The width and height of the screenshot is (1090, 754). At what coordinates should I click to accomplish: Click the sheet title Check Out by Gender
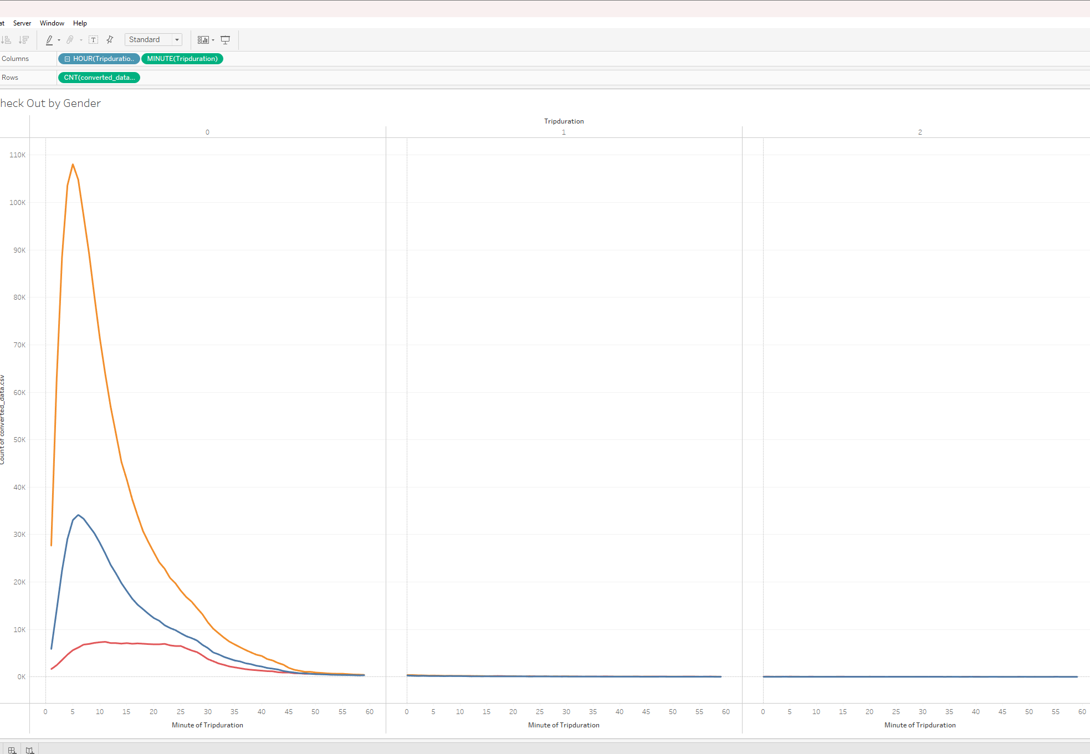(50, 103)
